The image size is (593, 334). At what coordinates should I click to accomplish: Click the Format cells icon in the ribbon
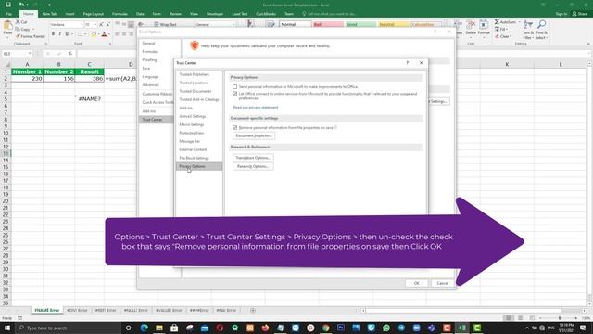tap(484, 25)
